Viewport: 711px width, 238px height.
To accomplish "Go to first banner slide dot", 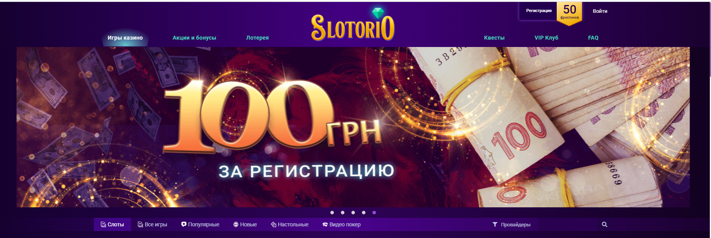I will (332, 212).
